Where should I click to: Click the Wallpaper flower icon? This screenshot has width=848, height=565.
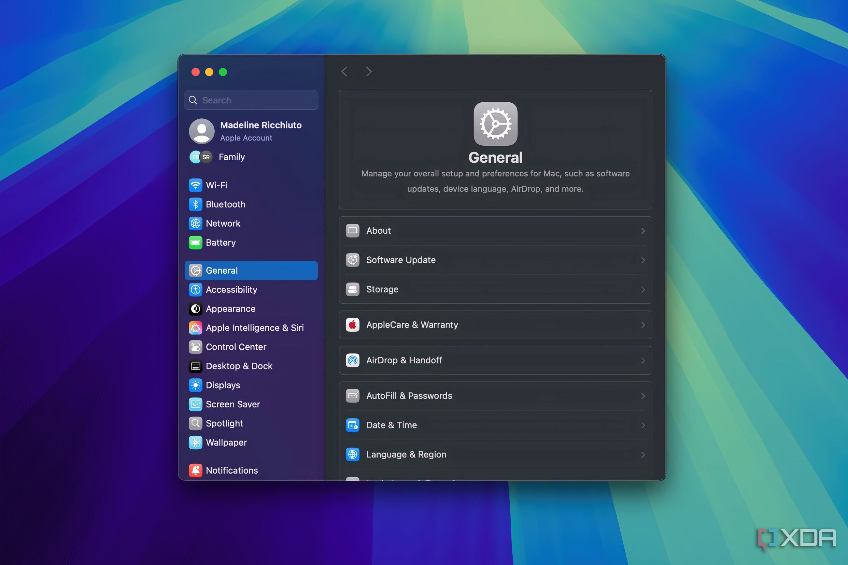tap(195, 443)
